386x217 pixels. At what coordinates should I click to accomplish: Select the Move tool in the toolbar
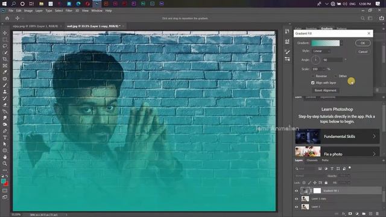[x=5, y=33]
